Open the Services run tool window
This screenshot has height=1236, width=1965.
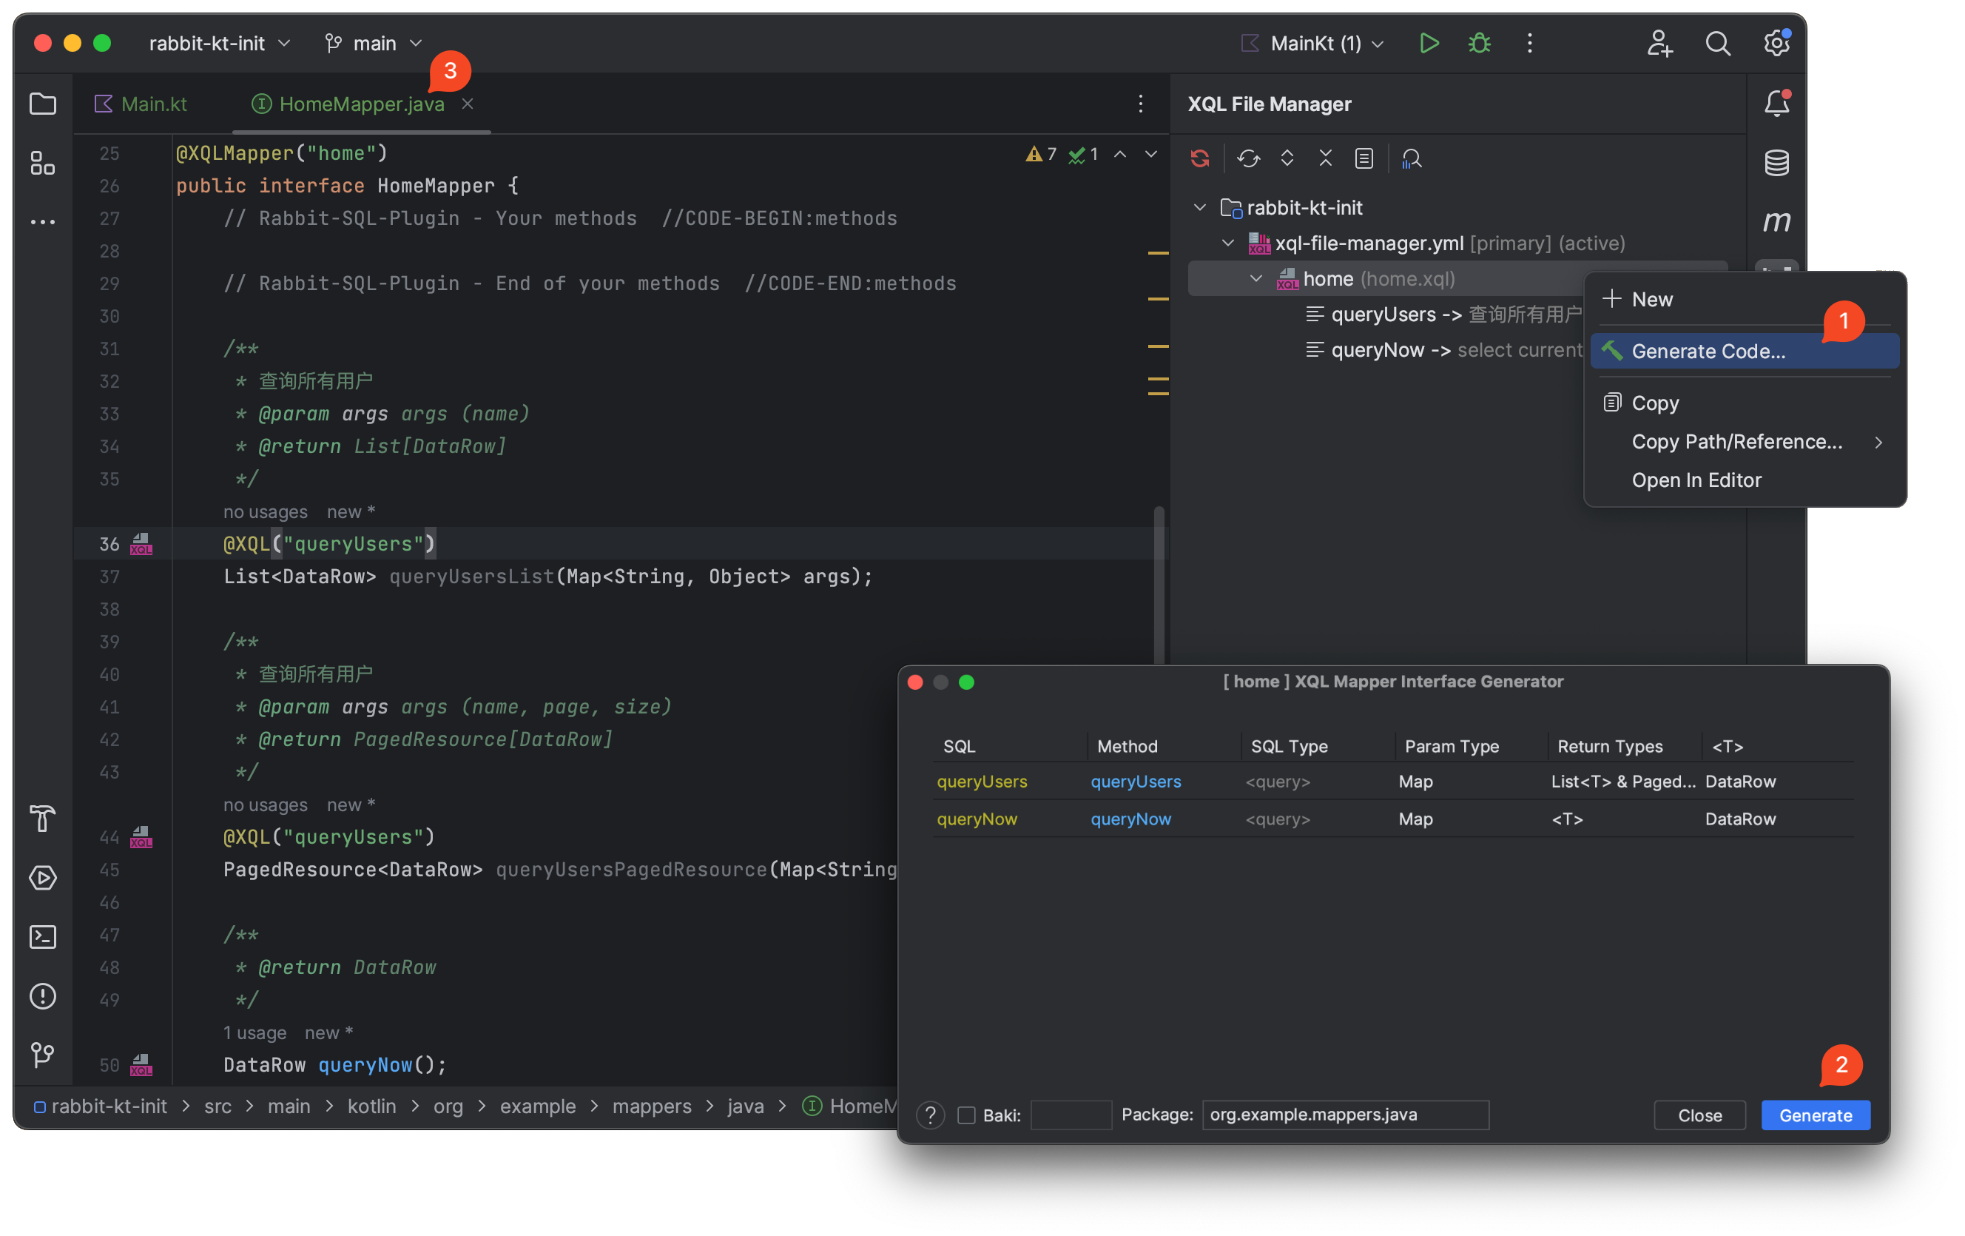coord(42,878)
